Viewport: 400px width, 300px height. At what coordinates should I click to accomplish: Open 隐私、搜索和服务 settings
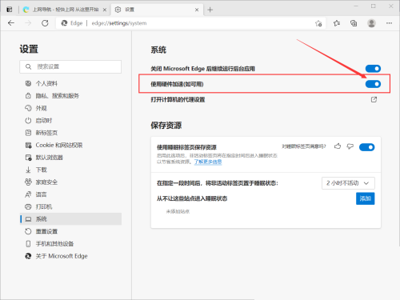tap(70, 96)
